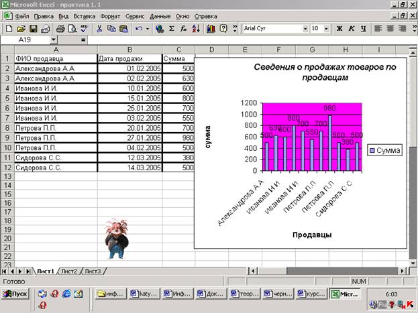Select cell A2 with Александрова А.А
Image resolution: width=418 pixels, height=313 pixels.
tap(55, 68)
